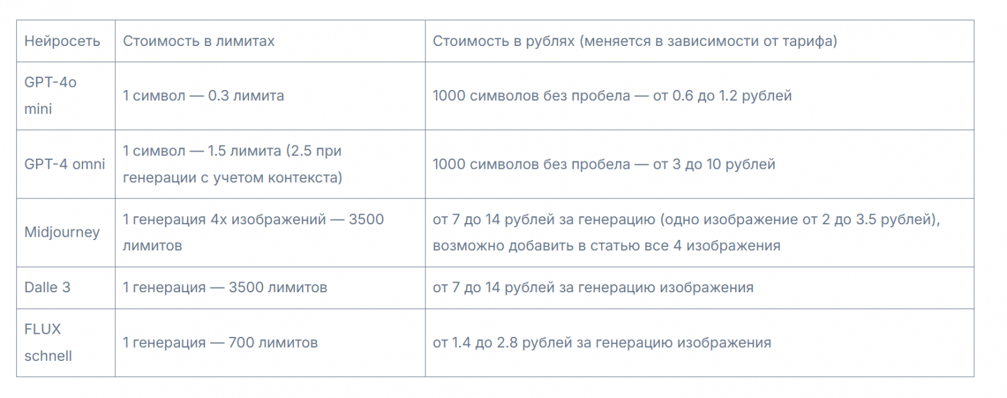The height and width of the screenshot is (398, 1007).
Task: Click the 'Стоимость в лимитах' header cell
Action: coord(198,42)
